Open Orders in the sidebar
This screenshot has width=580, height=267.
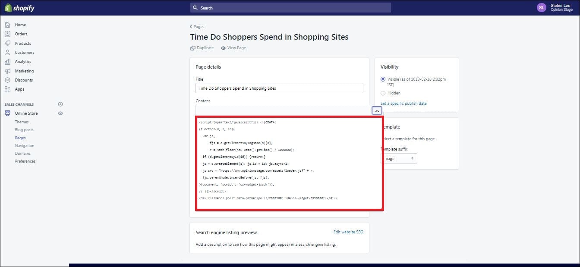[x=21, y=34]
